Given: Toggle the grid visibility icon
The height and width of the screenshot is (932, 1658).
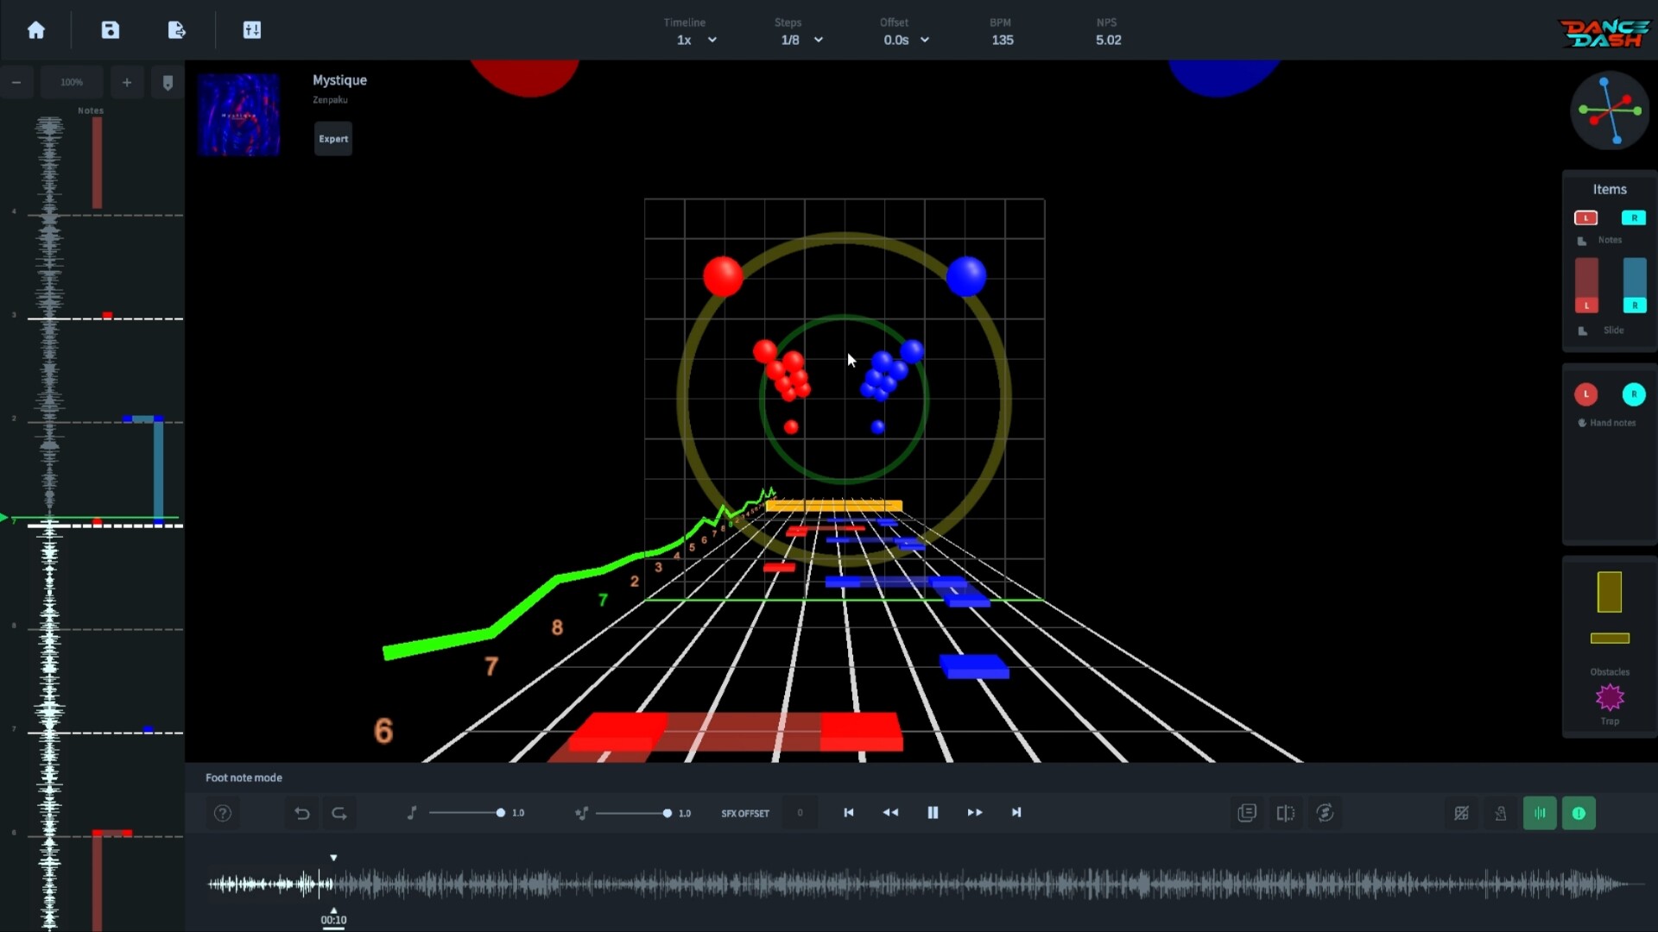Looking at the screenshot, I should [1462, 813].
